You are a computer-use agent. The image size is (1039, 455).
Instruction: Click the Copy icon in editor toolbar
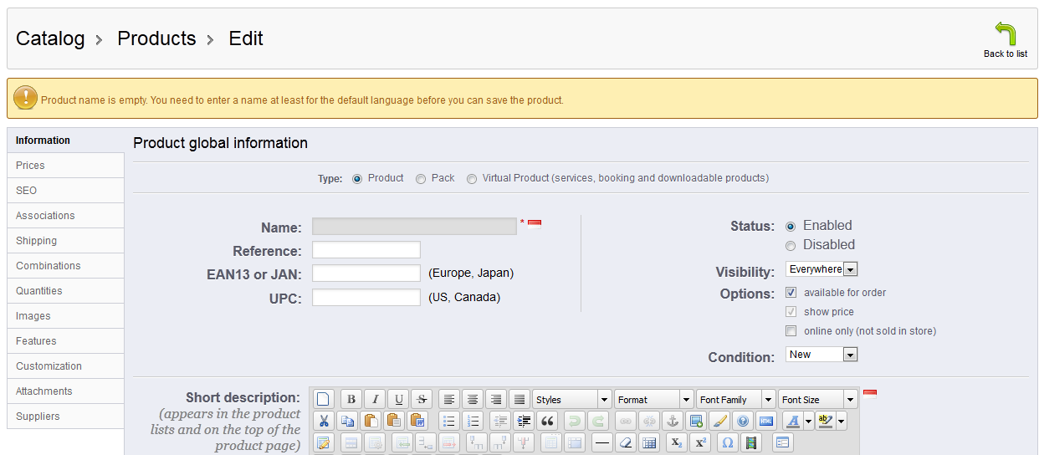(347, 421)
